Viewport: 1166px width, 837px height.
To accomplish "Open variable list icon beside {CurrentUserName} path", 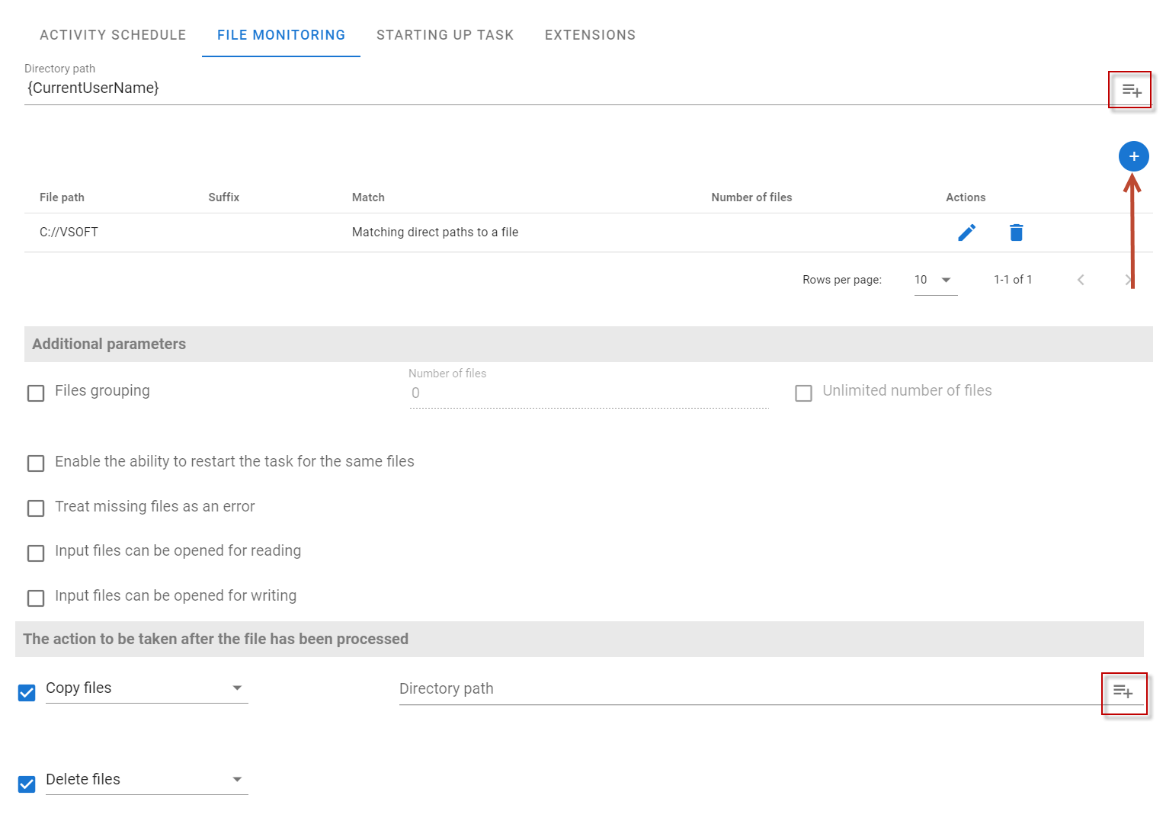I will tap(1131, 91).
